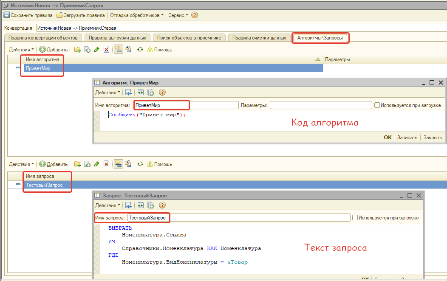This screenshot has width=447, height=281.
Task: Click copy item icon in algorithms toolbar
Action: (x=87, y=50)
